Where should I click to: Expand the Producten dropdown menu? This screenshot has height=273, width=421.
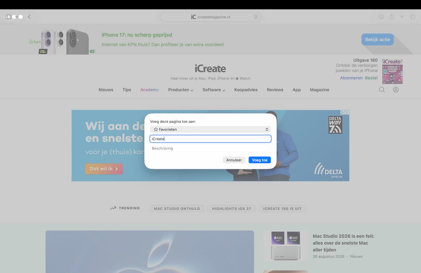coord(181,90)
